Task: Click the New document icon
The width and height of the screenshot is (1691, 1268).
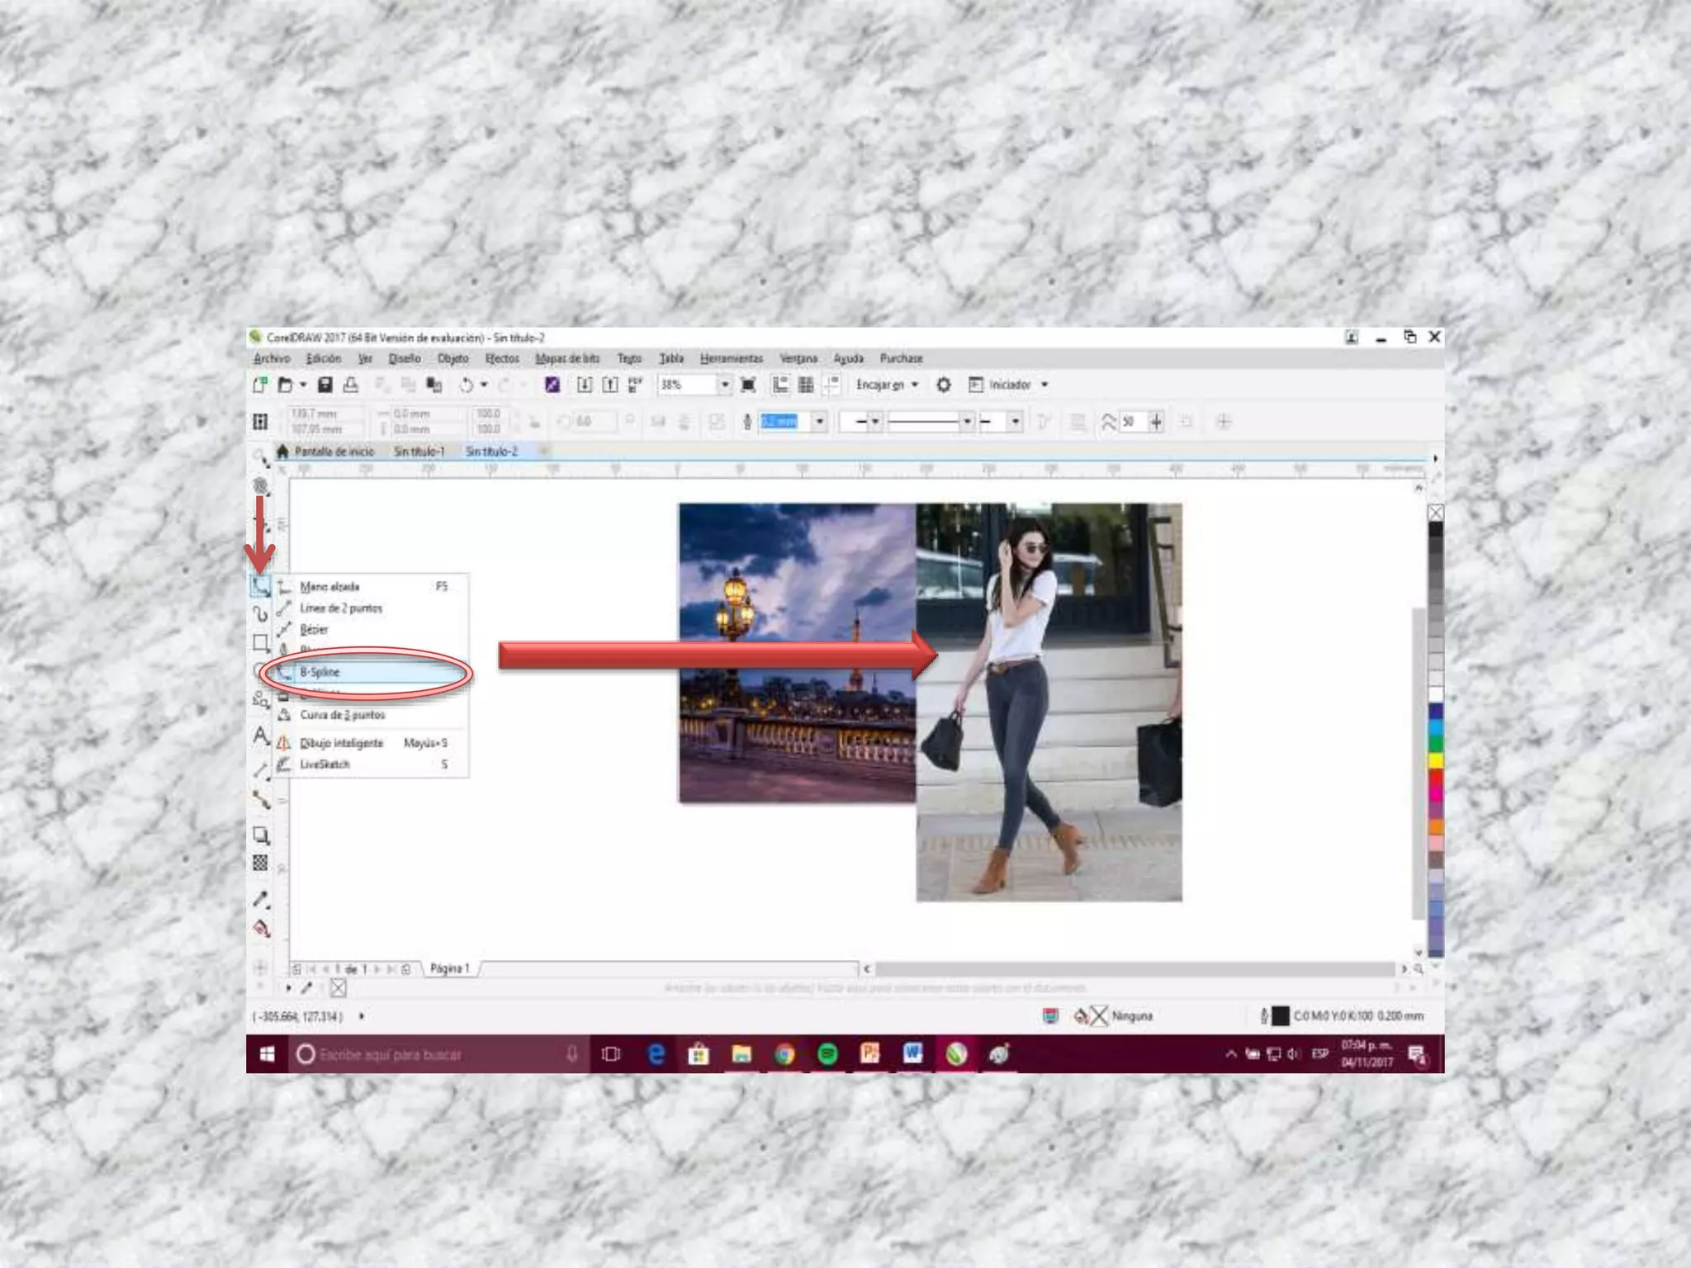Action: 259,385
